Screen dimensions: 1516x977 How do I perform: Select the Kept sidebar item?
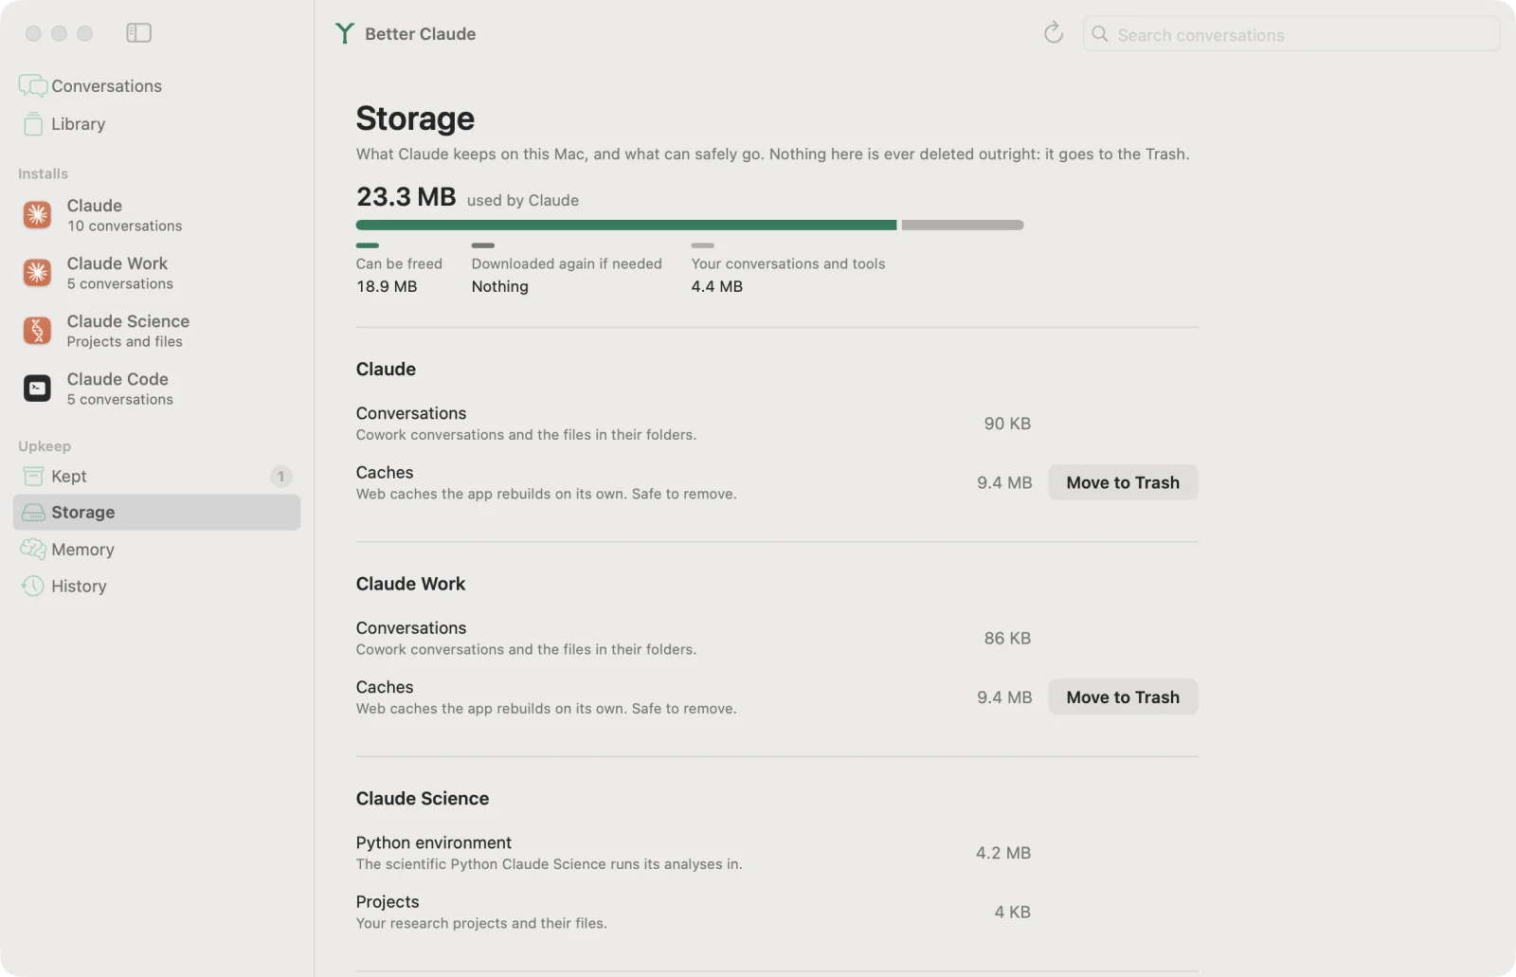(x=156, y=476)
